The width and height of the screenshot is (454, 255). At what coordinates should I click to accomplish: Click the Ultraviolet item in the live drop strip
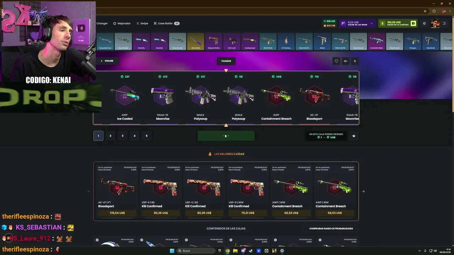point(196,42)
